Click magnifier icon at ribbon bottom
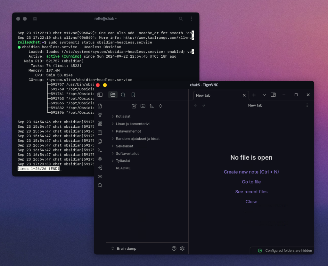This screenshot has width=328, height=266. pyautogui.click(x=100, y=185)
